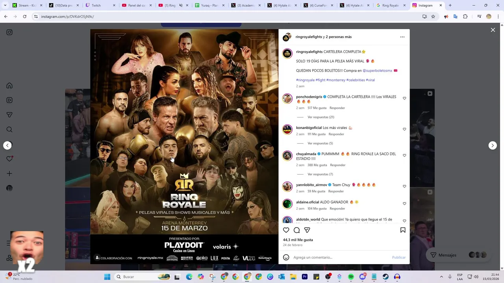The image size is (504, 283).
Task: Open #monterrey hashtag
Action: 336,80
